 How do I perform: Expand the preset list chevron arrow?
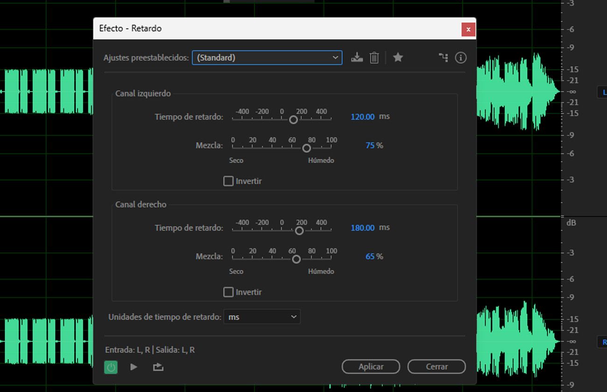point(335,57)
